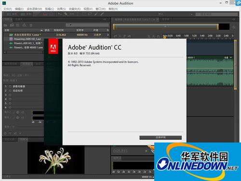Click the rack output gain knob
241x181 pixels.
coord(17,117)
